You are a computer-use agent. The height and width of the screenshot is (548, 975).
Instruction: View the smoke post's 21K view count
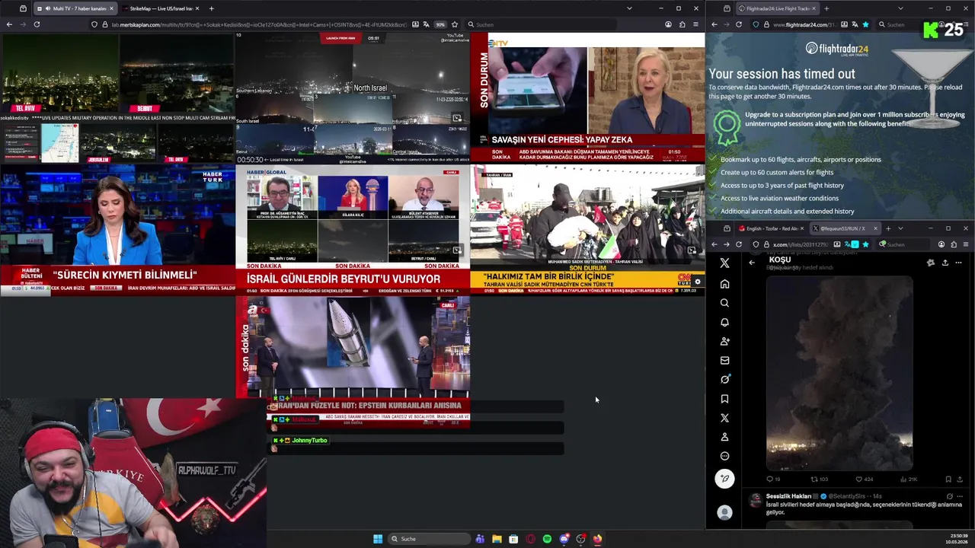pyautogui.click(x=909, y=479)
